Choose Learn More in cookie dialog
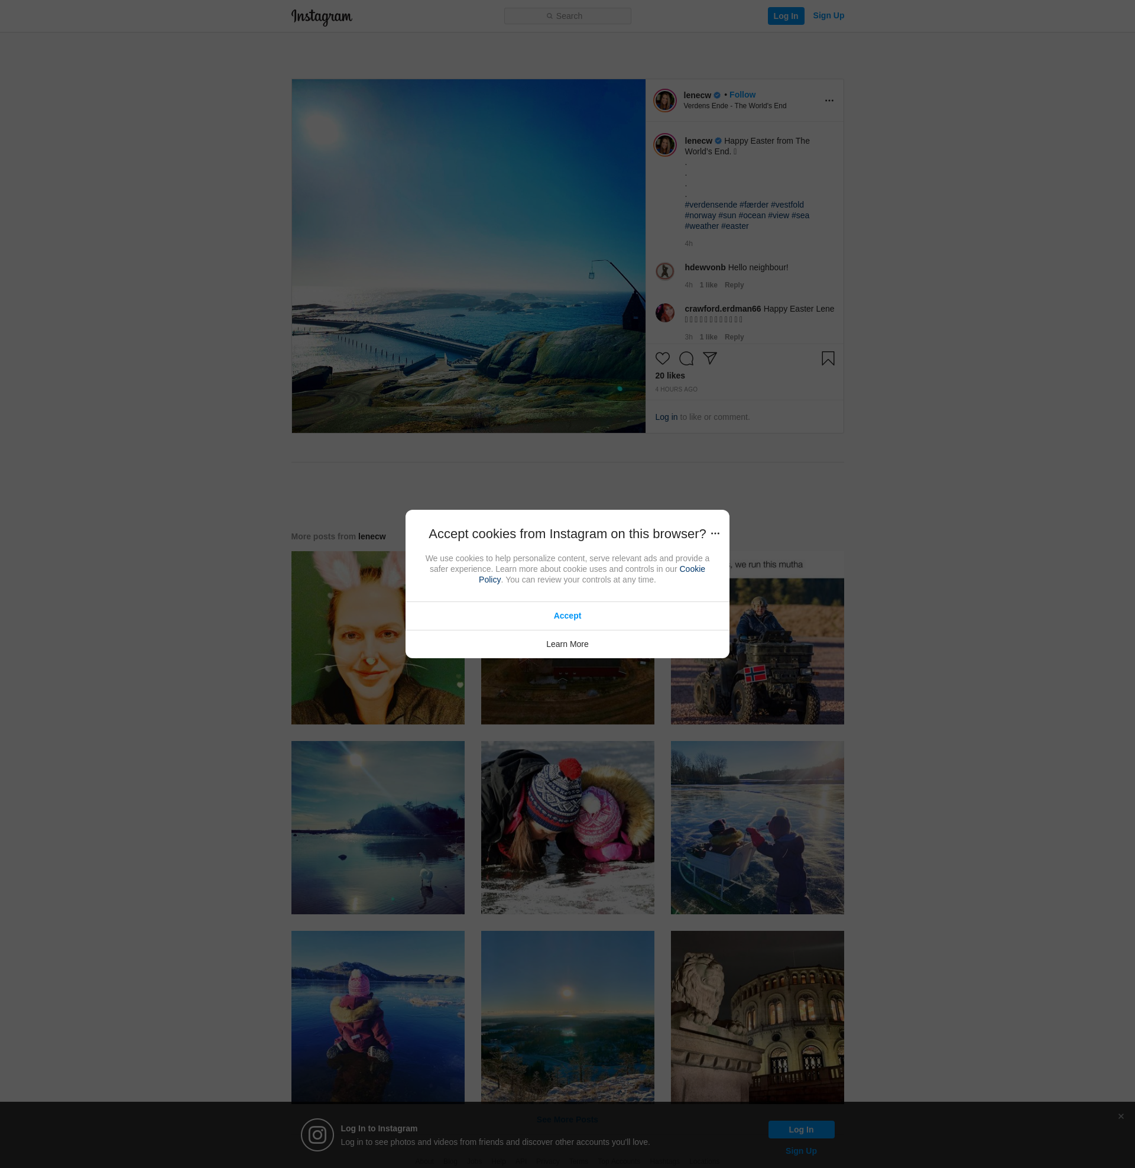 coord(567,644)
